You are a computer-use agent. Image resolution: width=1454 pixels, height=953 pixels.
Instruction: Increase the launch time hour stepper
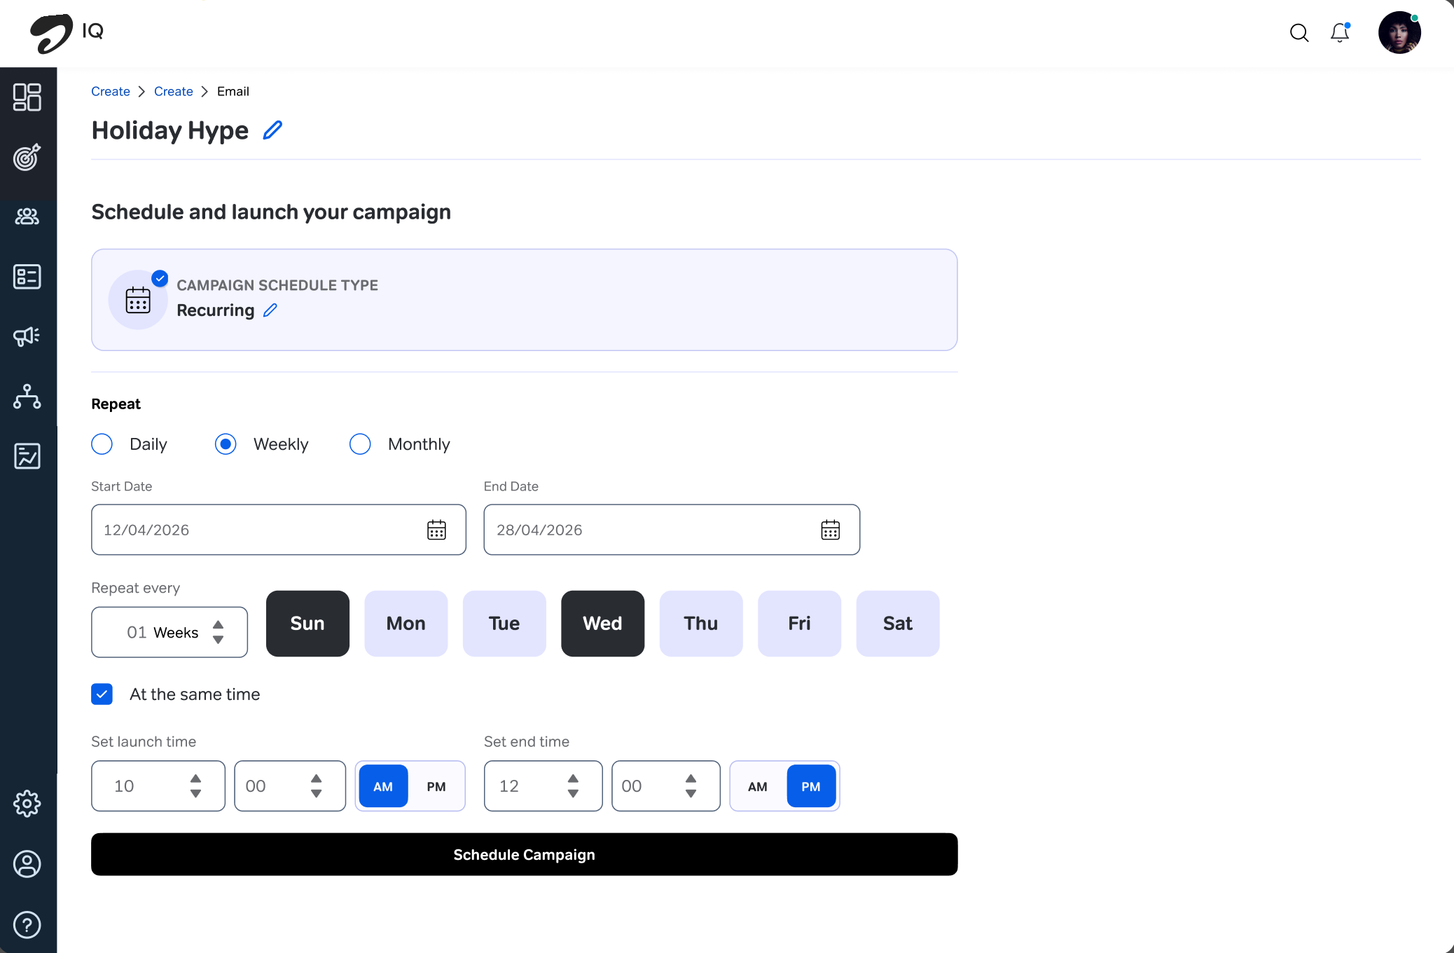pyautogui.click(x=196, y=779)
